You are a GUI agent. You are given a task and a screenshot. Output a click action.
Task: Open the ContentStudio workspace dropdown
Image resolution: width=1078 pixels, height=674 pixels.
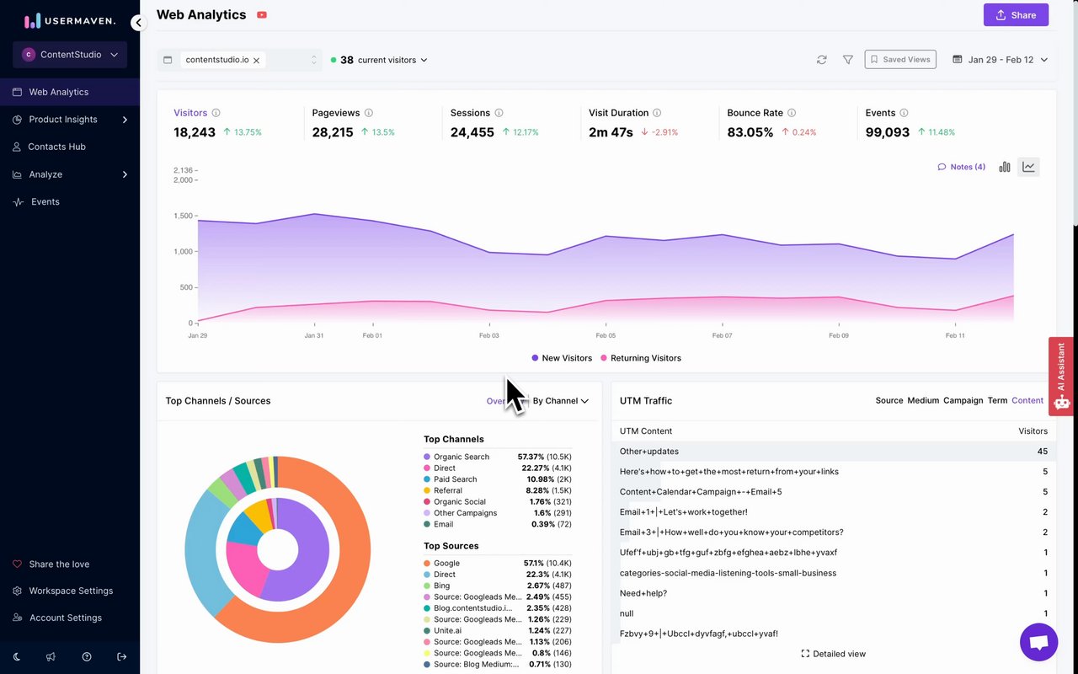pos(70,55)
